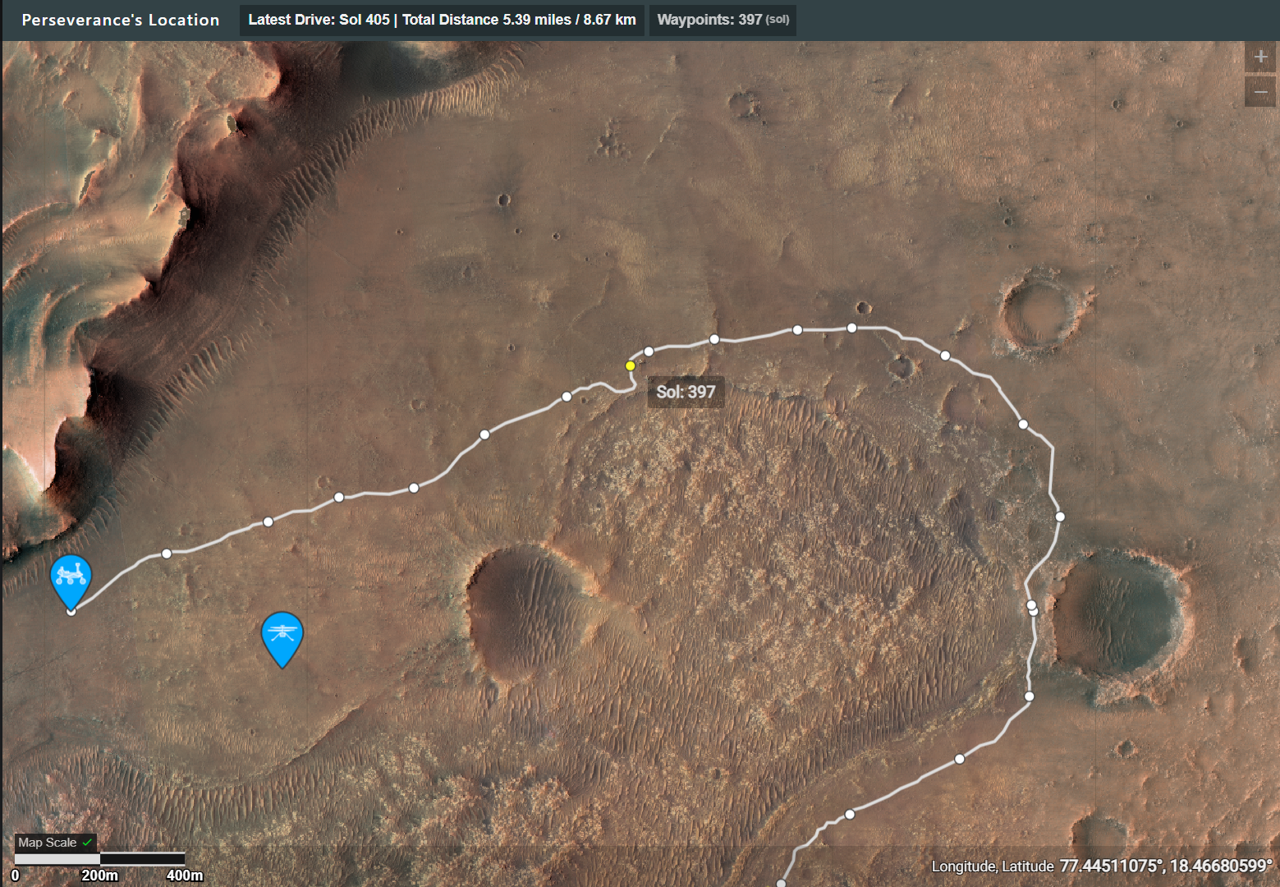The width and height of the screenshot is (1280, 887).
Task: Click the Longitude, Latitude coordinate readout
Action: (1101, 866)
